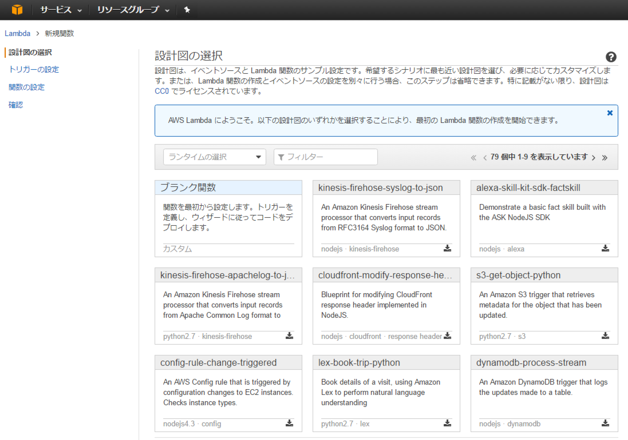This screenshot has width=628, height=440.
Task: Click the filter funnel icon
Action: pyautogui.click(x=281, y=157)
